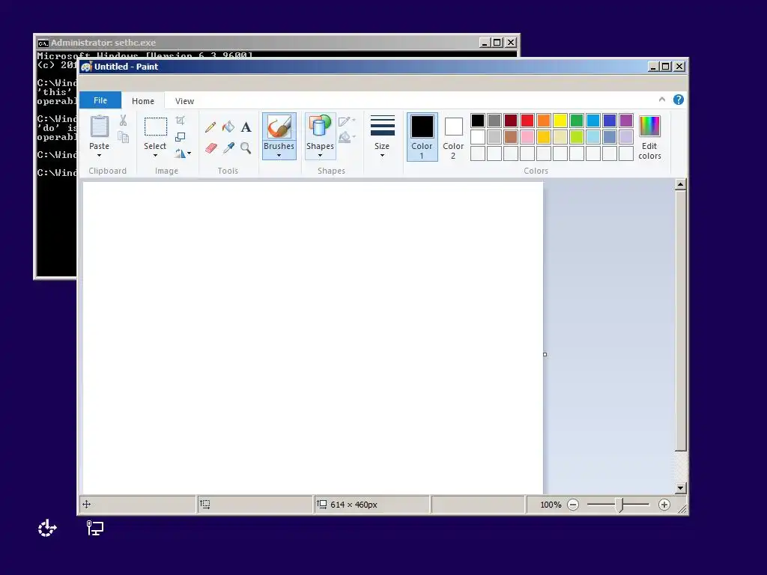Click the vertical scrollbar down arrow
This screenshot has width=767, height=575.
pyautogui.click(x=680, y=488)
